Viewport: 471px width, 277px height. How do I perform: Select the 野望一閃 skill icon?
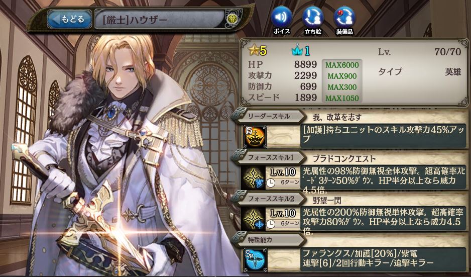(x=253, y=219)
